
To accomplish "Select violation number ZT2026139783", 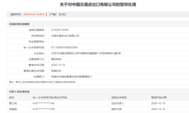I will pos(60,30).
